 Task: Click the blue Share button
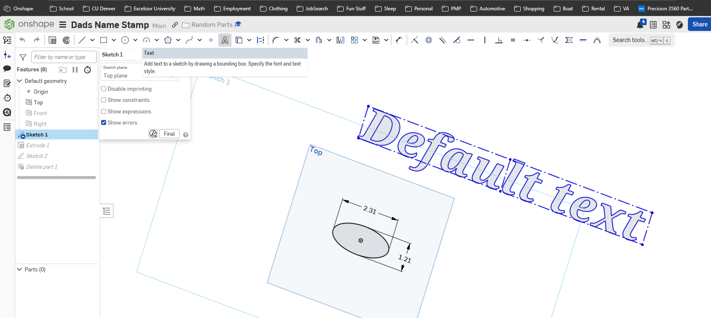[x=699, y=24]
